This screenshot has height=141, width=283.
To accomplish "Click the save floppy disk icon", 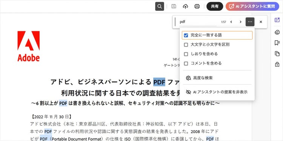I will click(174, 6).
